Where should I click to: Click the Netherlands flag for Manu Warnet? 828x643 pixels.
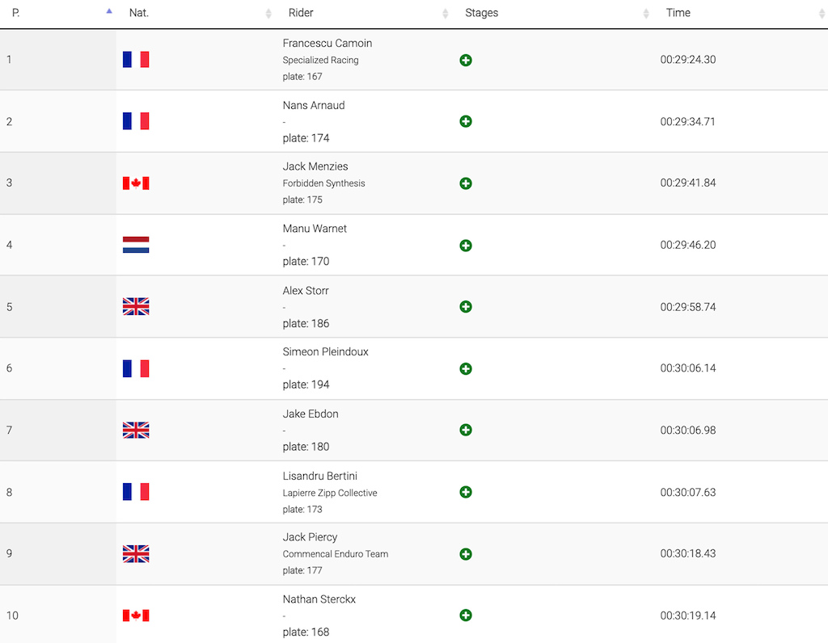pyautogui.click(x=136, y=245)
